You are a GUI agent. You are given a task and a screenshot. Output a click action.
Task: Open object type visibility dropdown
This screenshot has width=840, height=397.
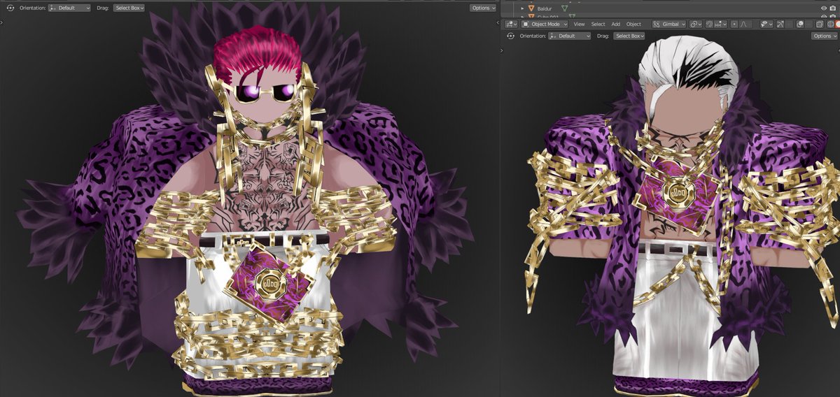(766, 24)
